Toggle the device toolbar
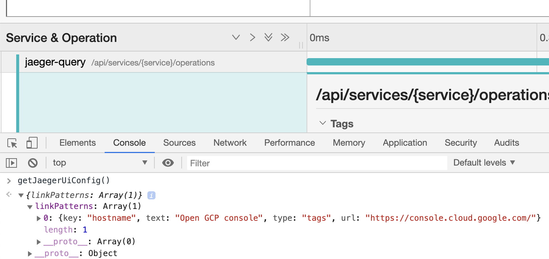This screenshot has width=549, height=259. 32,143
